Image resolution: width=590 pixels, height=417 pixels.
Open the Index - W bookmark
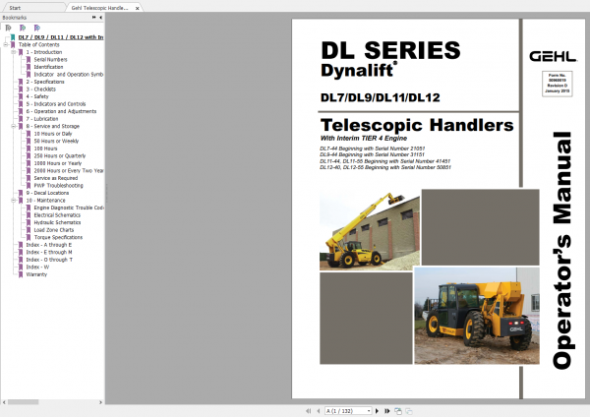(x=37, y=267)
